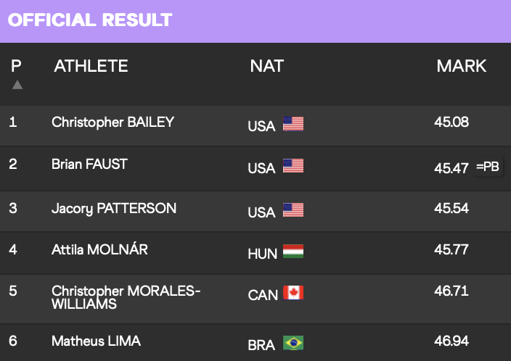Click the USA flag in Brian Faust's row
The height and width of the screenshot is (361, 511).
tap(293, 166)
